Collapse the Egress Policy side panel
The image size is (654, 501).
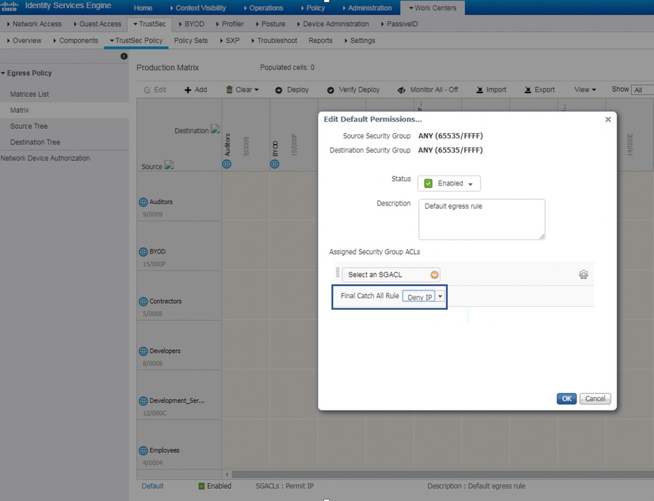coord(124,57)
